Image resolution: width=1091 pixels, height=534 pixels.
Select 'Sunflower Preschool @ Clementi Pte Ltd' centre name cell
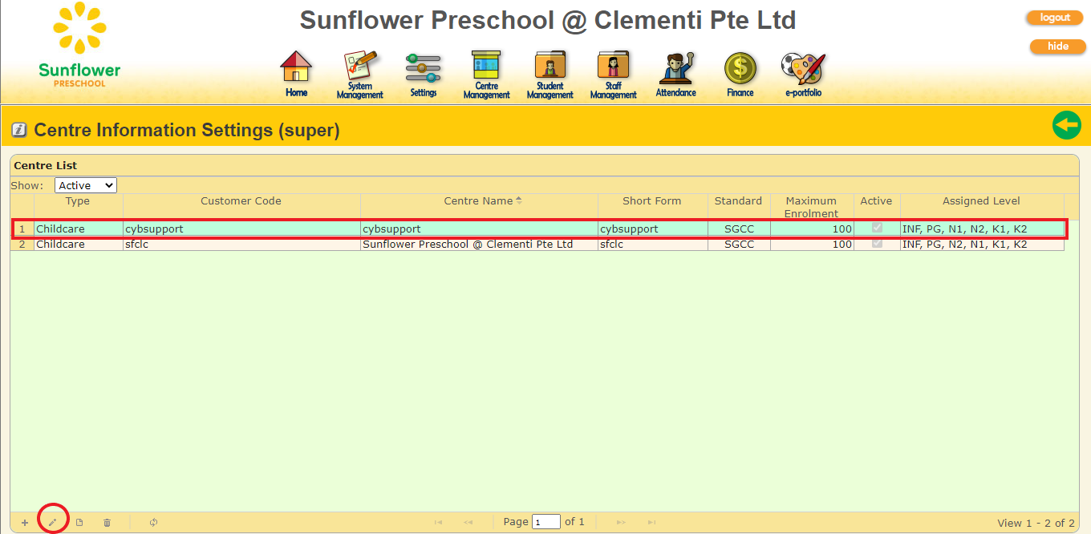tap(479, 244)
